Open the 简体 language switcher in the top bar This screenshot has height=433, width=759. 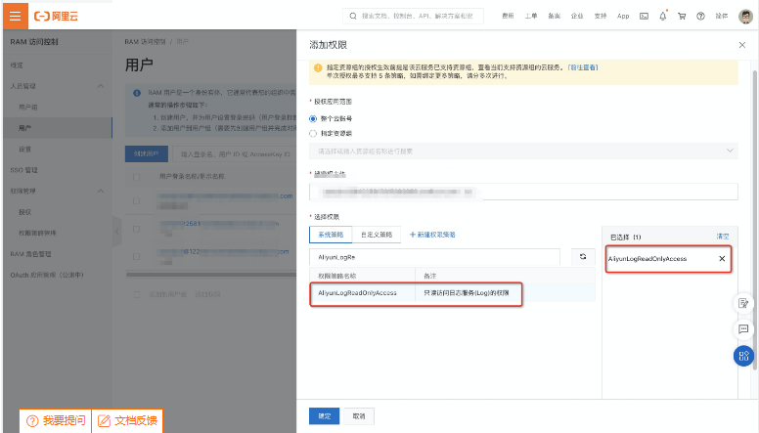[x=722, y=16]
